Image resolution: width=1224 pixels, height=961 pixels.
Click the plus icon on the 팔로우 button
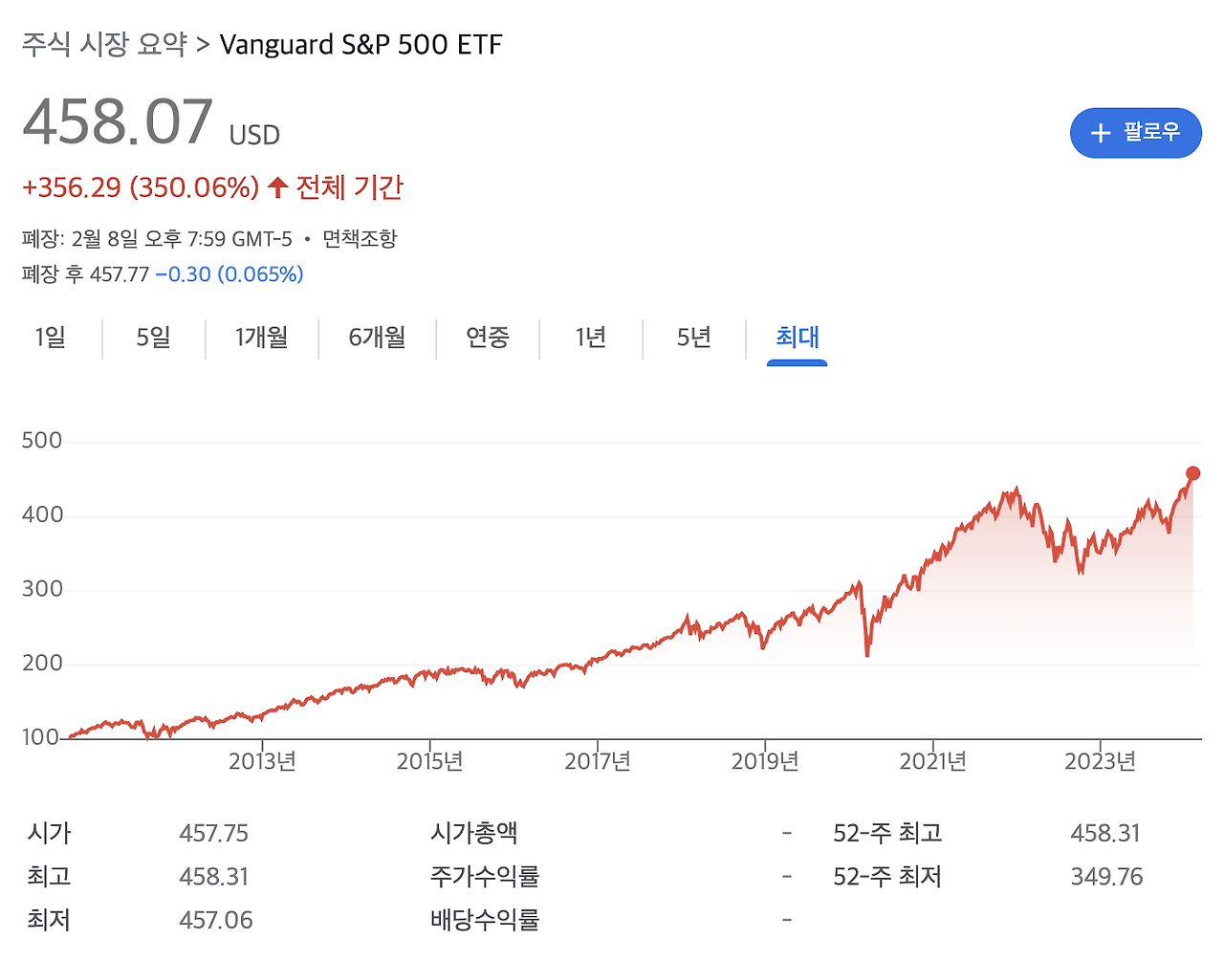coord(1100,133)
